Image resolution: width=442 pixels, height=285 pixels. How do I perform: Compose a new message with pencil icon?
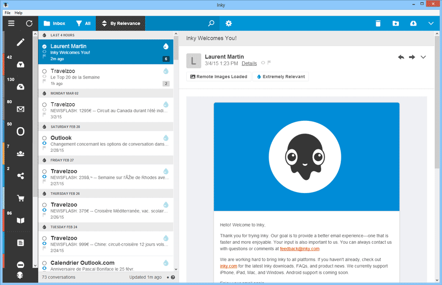[x=21, y=42]
